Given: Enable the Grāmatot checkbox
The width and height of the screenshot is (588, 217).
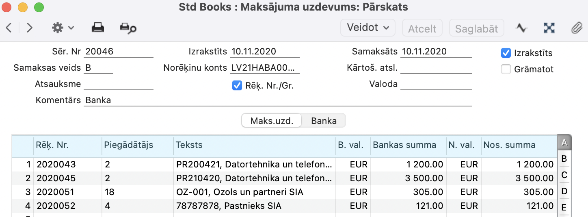Looking at the screenshot, I should pyautogui.click(x=506, y=69).
